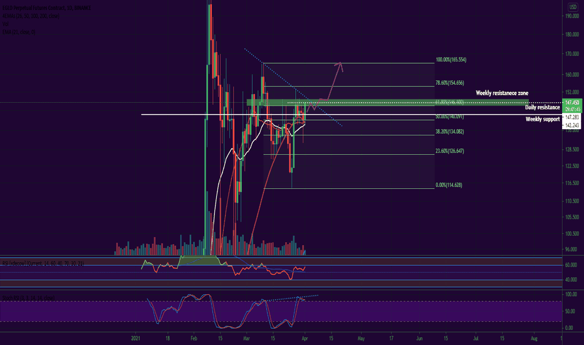This screenshot has width=584, height=345.
Task: Click the 0.00%(114.628) Fibonacci label
Action: coord(449,185)
